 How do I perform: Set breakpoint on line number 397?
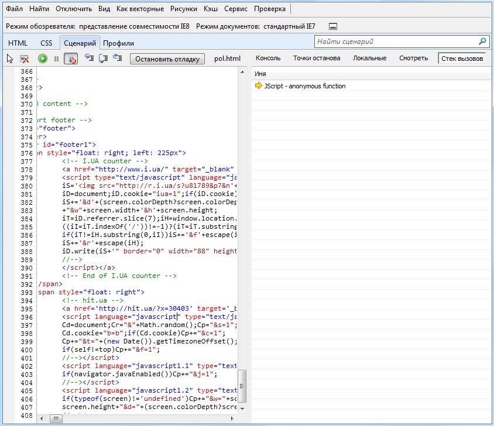click(26, 325)
